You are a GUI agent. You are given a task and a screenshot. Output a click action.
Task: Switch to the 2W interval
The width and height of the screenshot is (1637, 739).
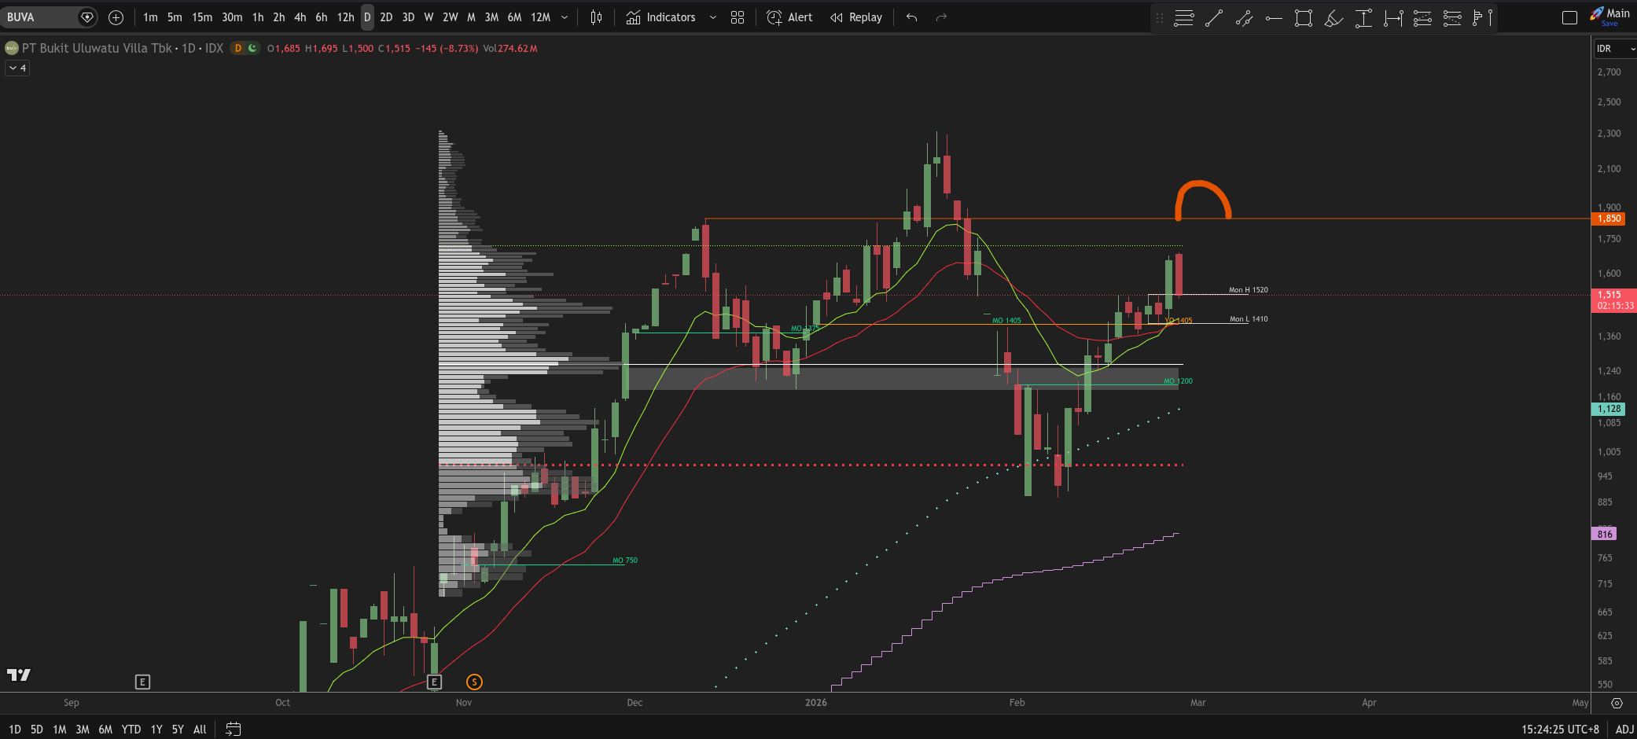coord(450,17)
